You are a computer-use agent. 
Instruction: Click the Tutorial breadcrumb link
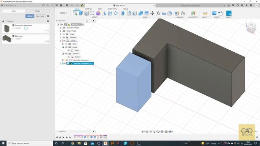click(10, 21)
